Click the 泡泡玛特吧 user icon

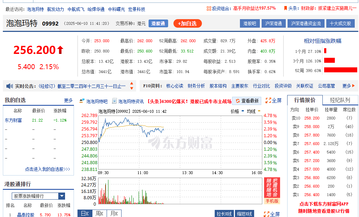[82, 101]
